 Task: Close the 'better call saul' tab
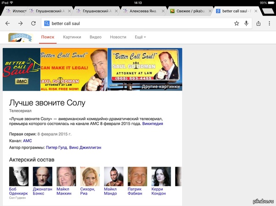point(256,11)
